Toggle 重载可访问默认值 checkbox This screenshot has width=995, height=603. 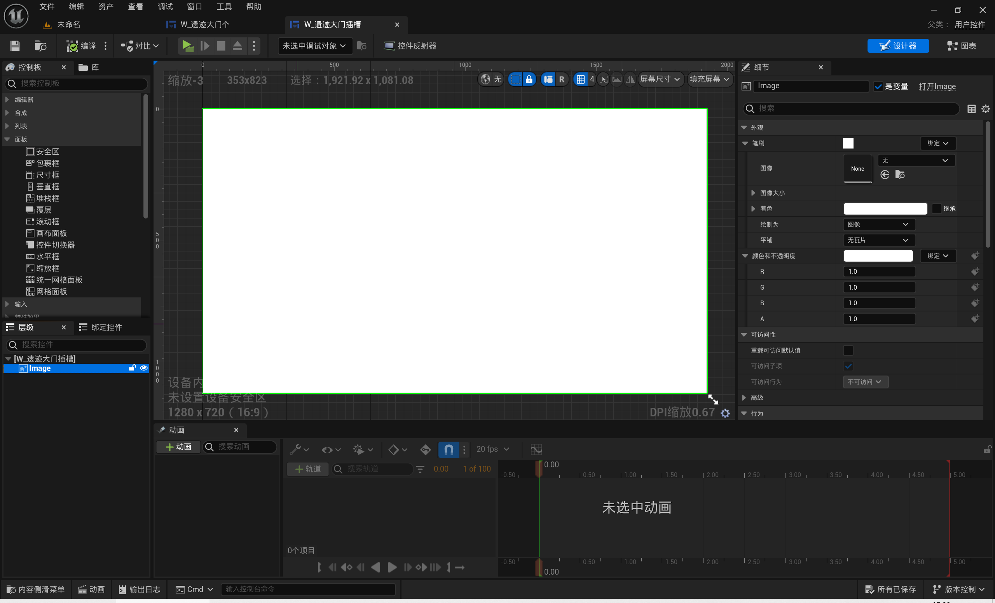click(848, 351)
